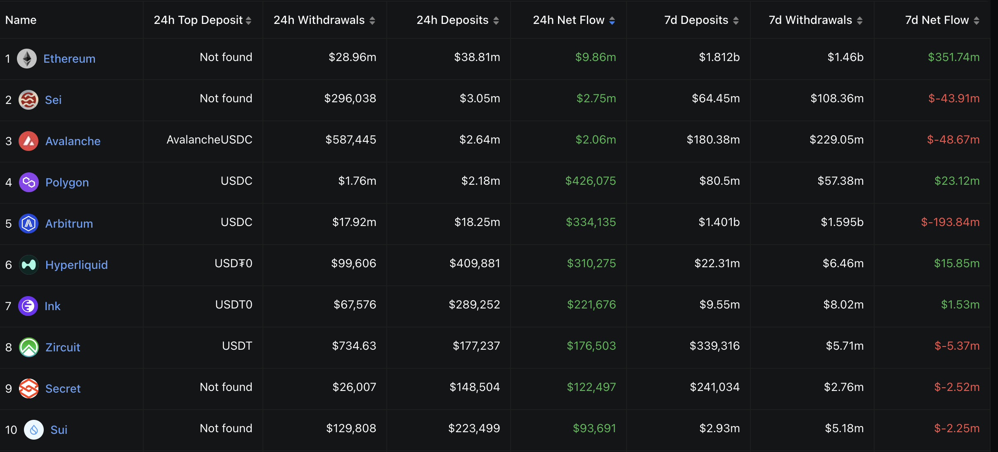This screenshot has width=998, height=452.
Task: Select Zircuit's $734.63 withdrawals value
Action: click(x=354, y=346)
